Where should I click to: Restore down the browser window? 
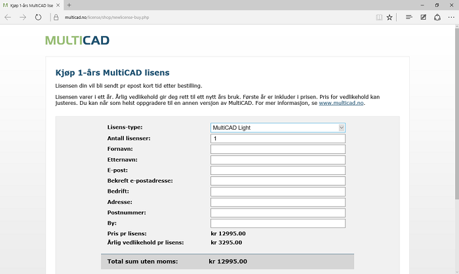point(437,5)
